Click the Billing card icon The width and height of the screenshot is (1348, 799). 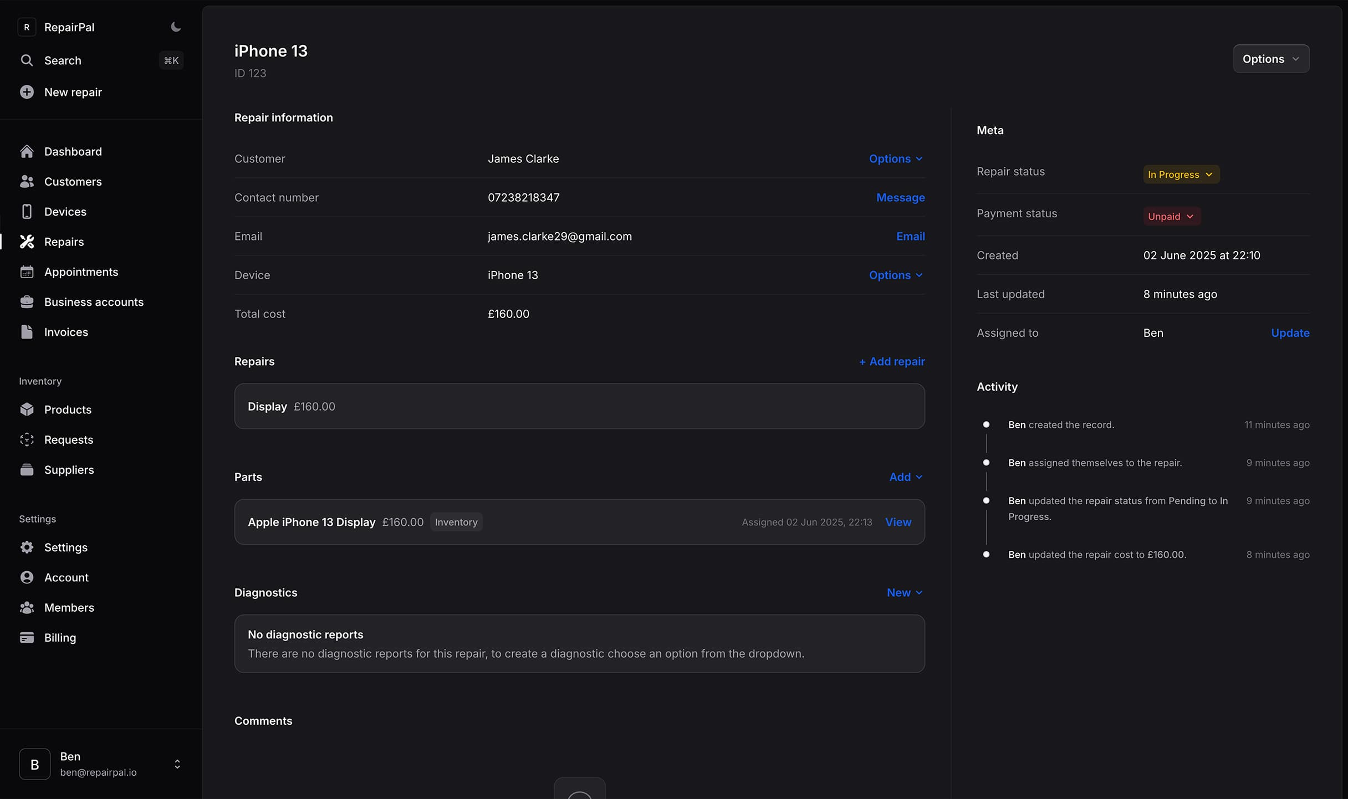pos(27,638)
